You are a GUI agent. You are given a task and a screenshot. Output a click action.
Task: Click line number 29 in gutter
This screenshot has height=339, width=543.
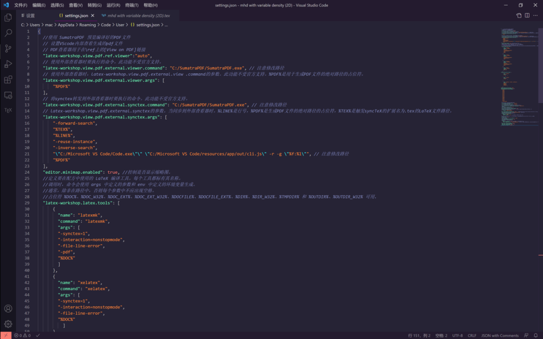(x=27, y=203)
